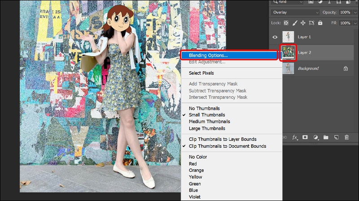Choose Intersect Transparency Mask
Image resolution: width=359 pixels, height=201 pixels.
pos(218,97)
